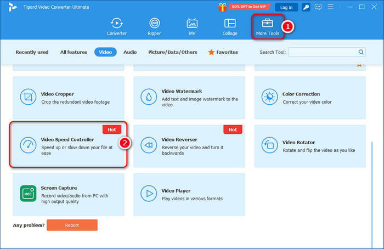Image resolution: width=384 pixels, height=249 pixels.
Task: Click the Tipard app logo
Action: tap(12, 7)
